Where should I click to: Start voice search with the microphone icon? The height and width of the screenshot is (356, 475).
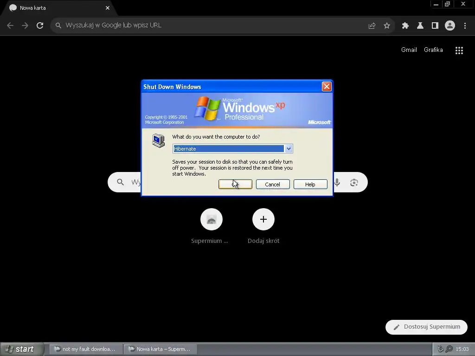pos(337,183)
